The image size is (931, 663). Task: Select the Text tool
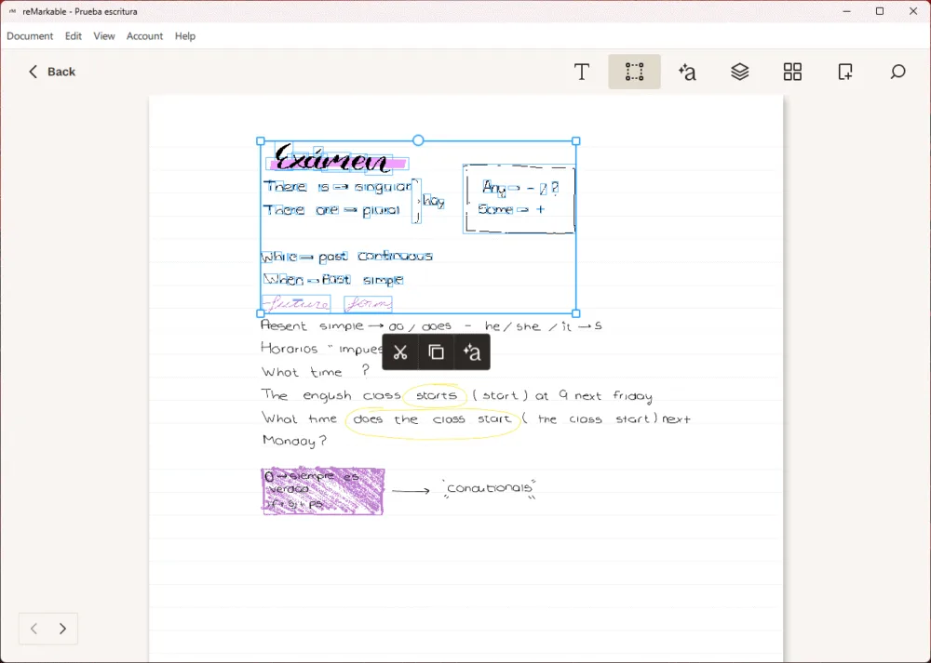pyautogui.click(x=582, y=72)
